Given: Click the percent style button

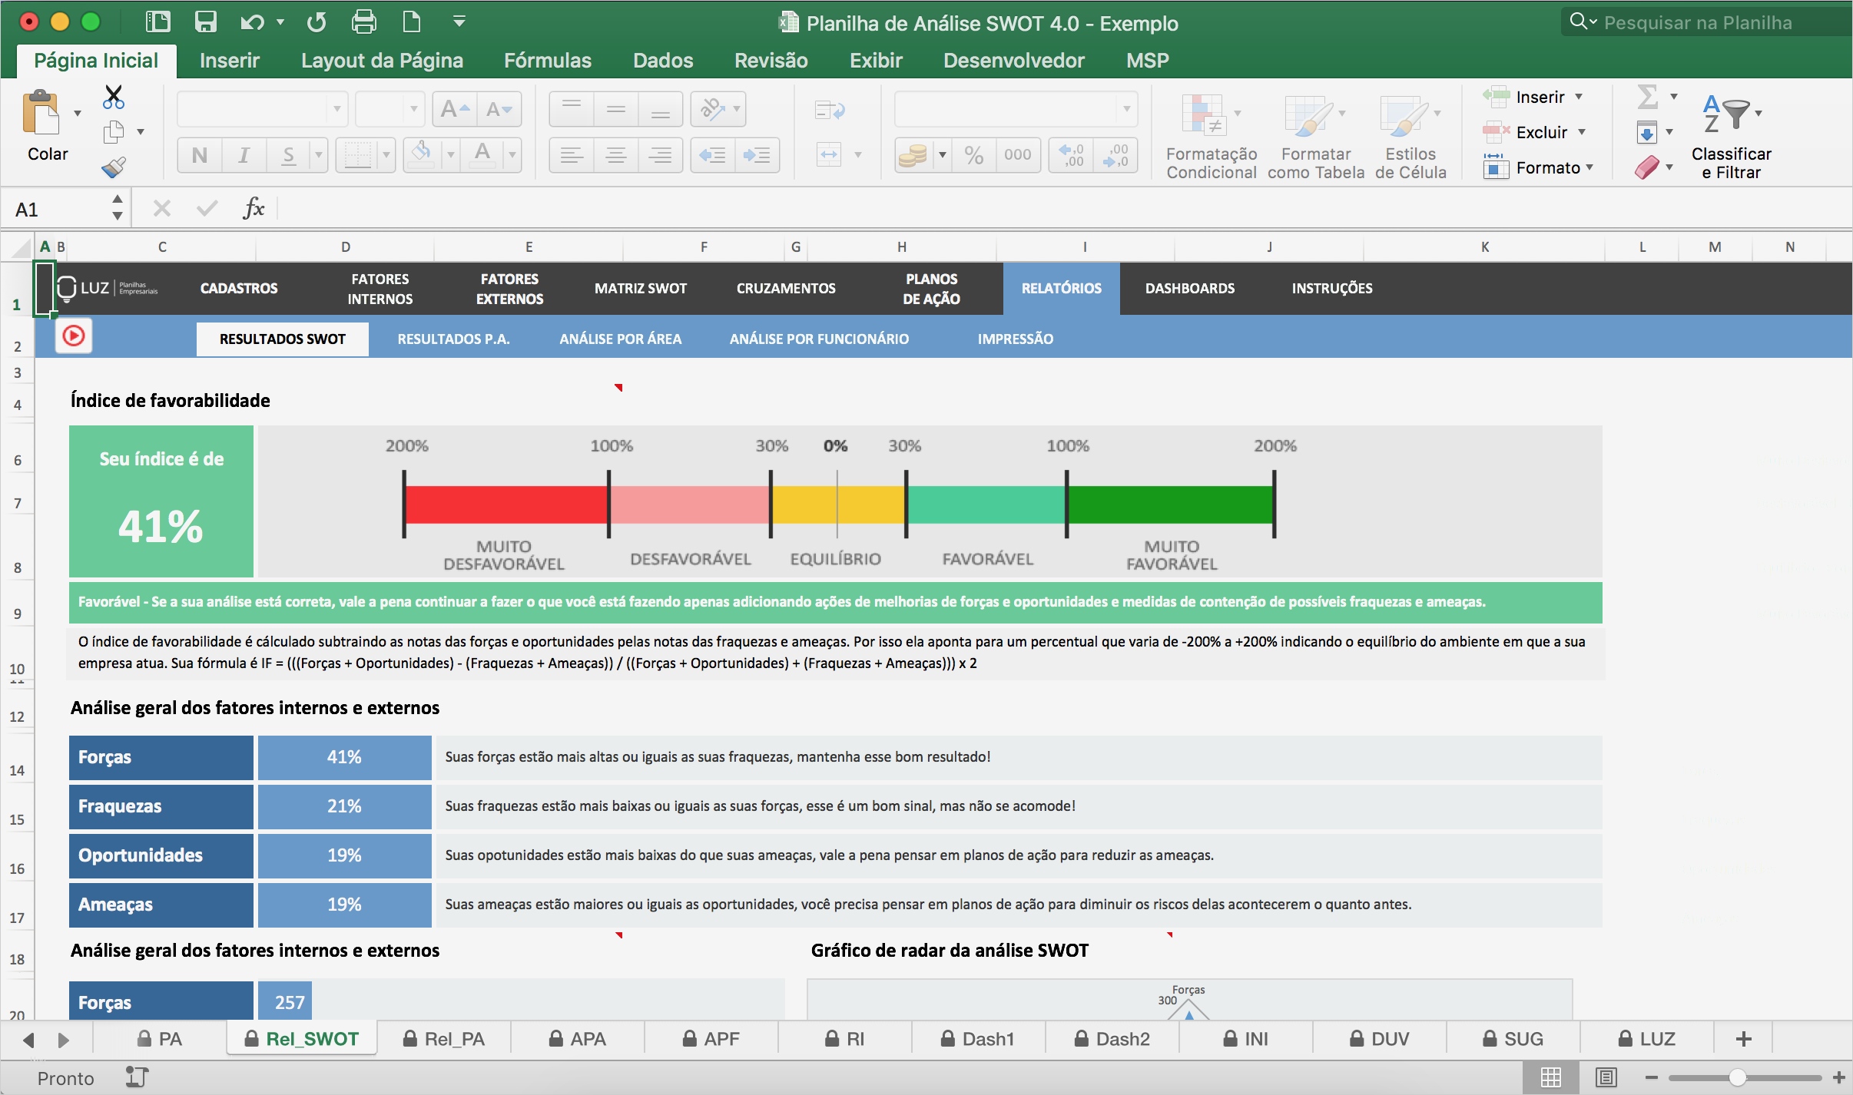Looking at the screenshot, I should coord(973,155).
